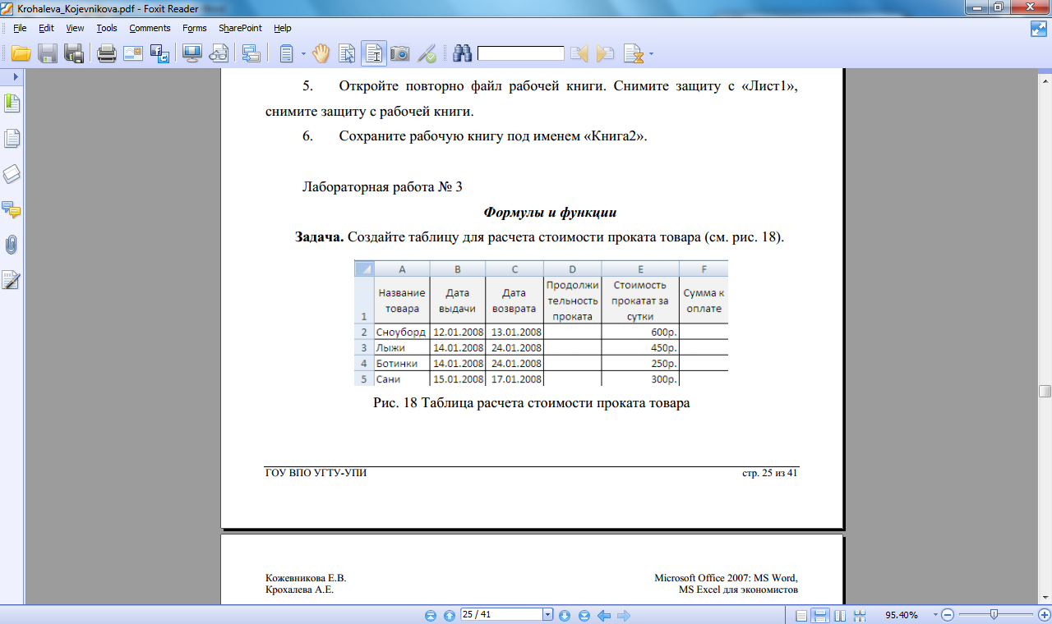Image resolution: width=1052 pixels, height=624 pixels.
Task: Go to first page button
Action: pos(430,615)
